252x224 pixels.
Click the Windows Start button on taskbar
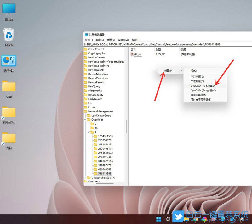click(x=159, y=219)
